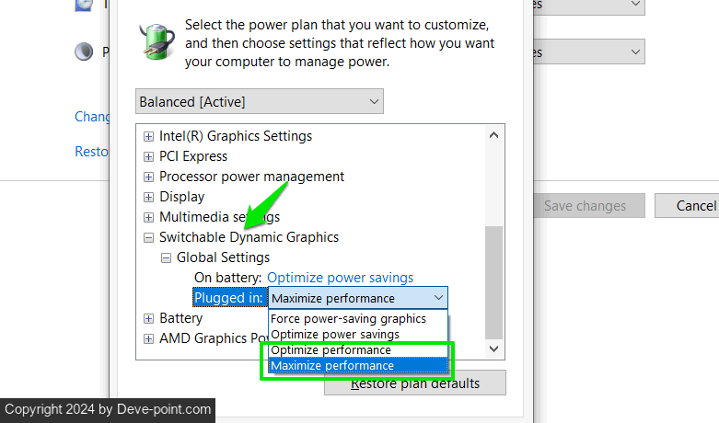Expand the Battery tree node
This screenshot has width=719, height=423.
click(x=149, y=318)
